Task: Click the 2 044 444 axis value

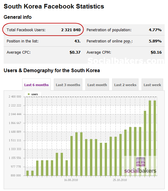Action: 15,114
